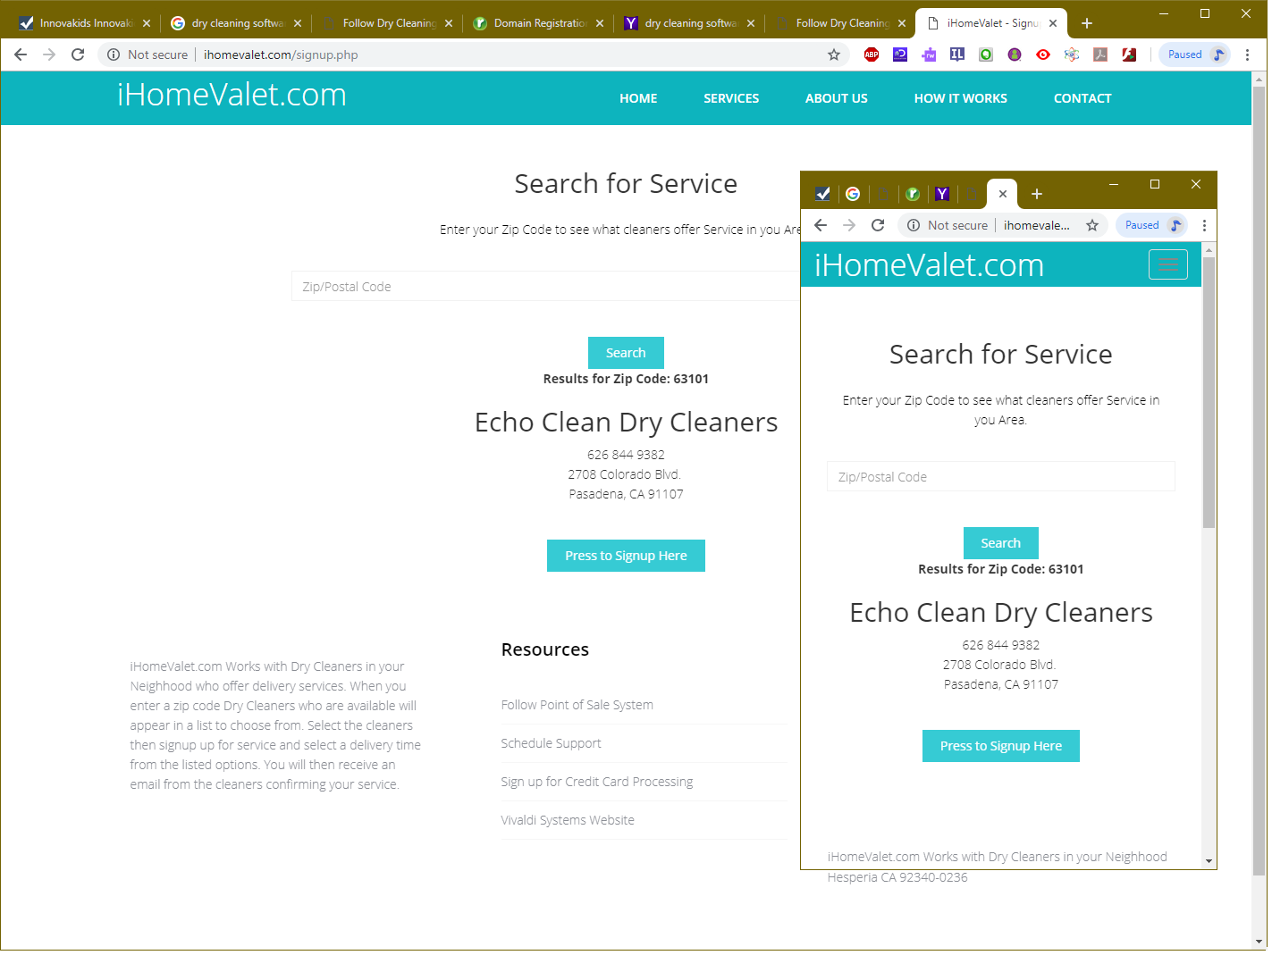The height and width of the screenshot is (955, 1272).
Task: Close the iHomeValet tab in main window
Action: 1053,23
